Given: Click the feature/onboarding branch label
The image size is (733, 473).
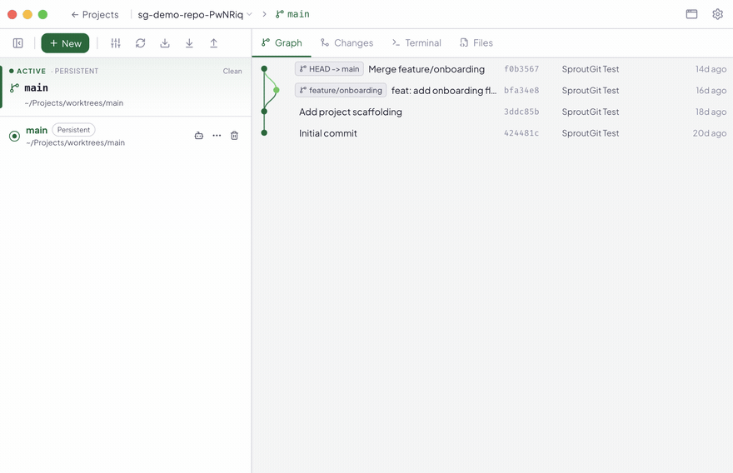Looking at the screenshot, I should (x=341, y=90).
